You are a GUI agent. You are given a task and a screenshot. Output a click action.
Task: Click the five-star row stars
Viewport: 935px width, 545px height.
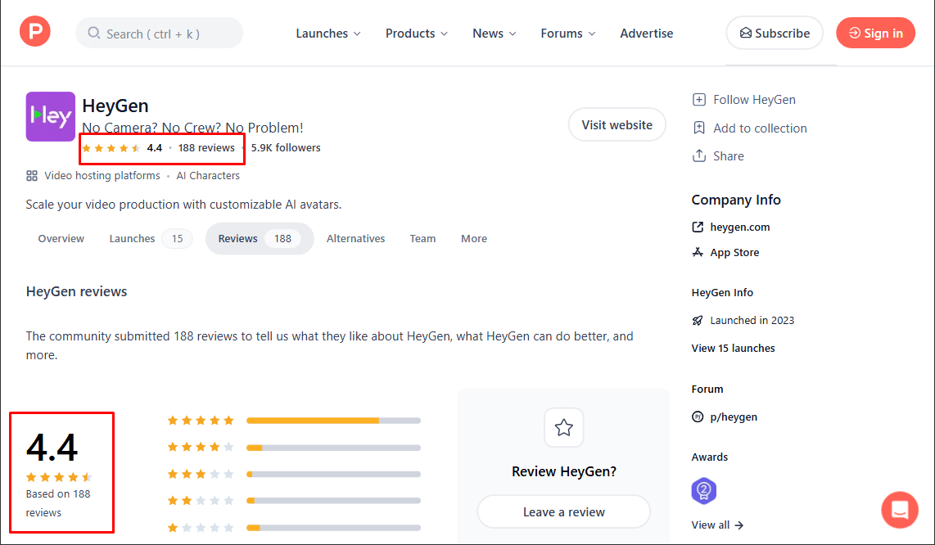click(201, 421)
